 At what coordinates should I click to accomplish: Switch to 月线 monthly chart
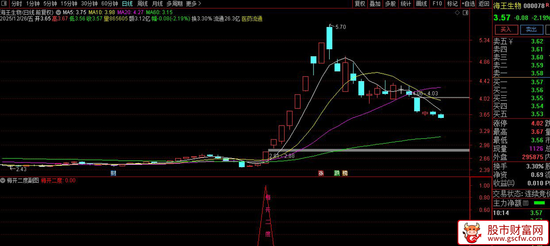tap(157, 4)
